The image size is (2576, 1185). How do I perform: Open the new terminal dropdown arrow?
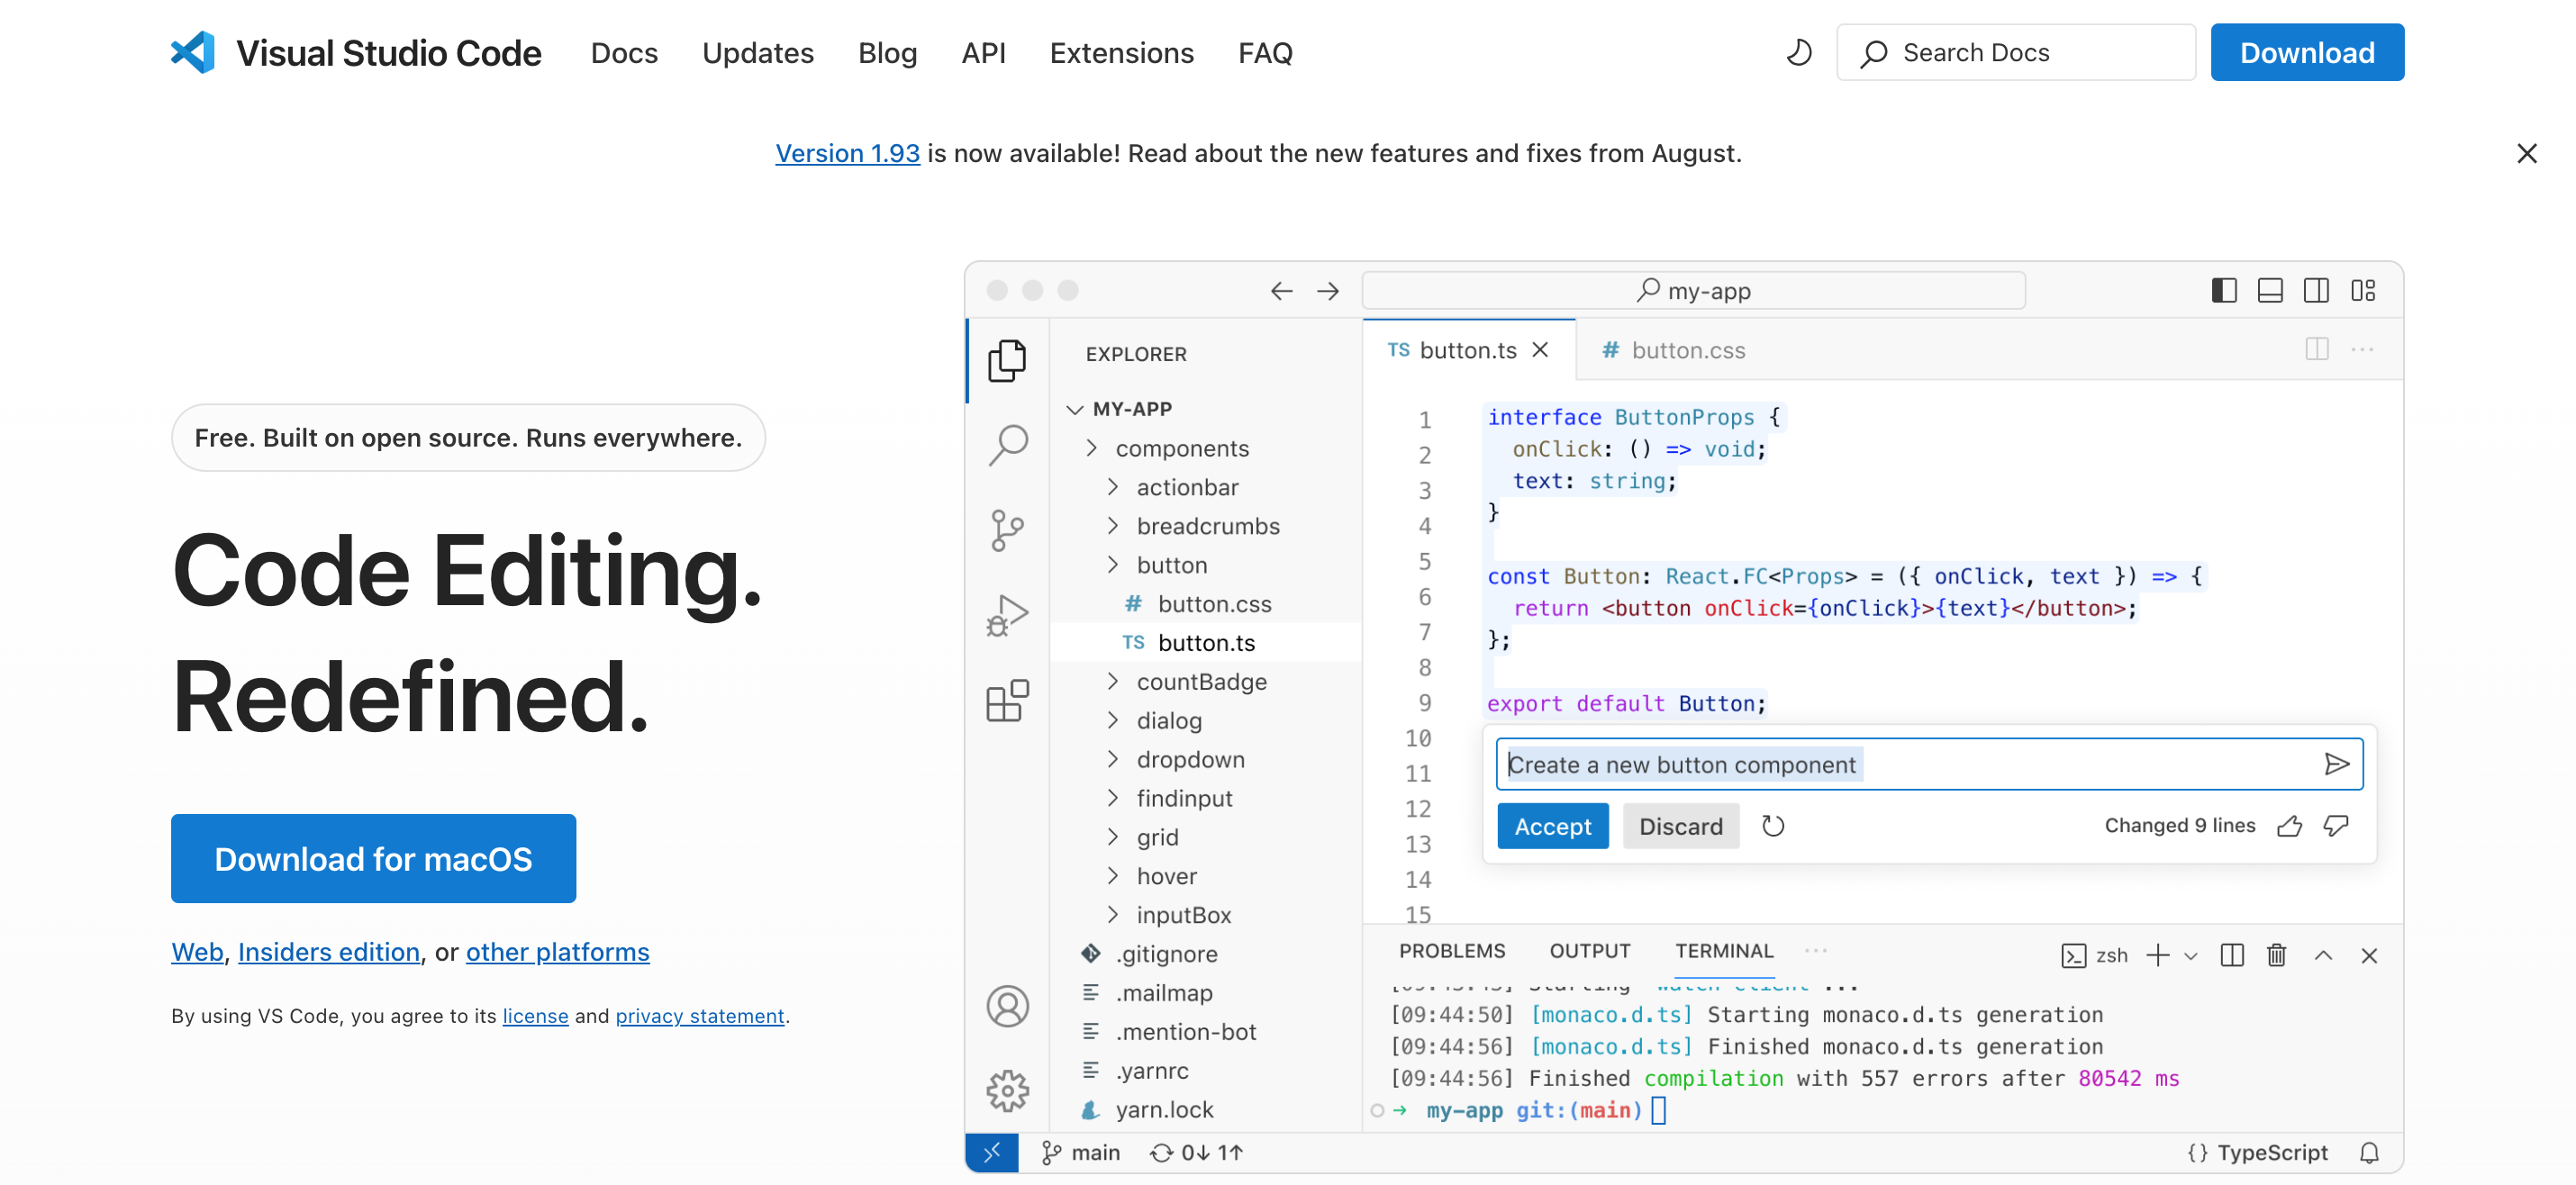click(x=2190, y=955)
